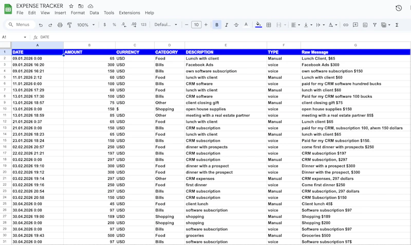The image size is (411, 245).
Task: Open the Insert menu
Action: tap(60, 12)
